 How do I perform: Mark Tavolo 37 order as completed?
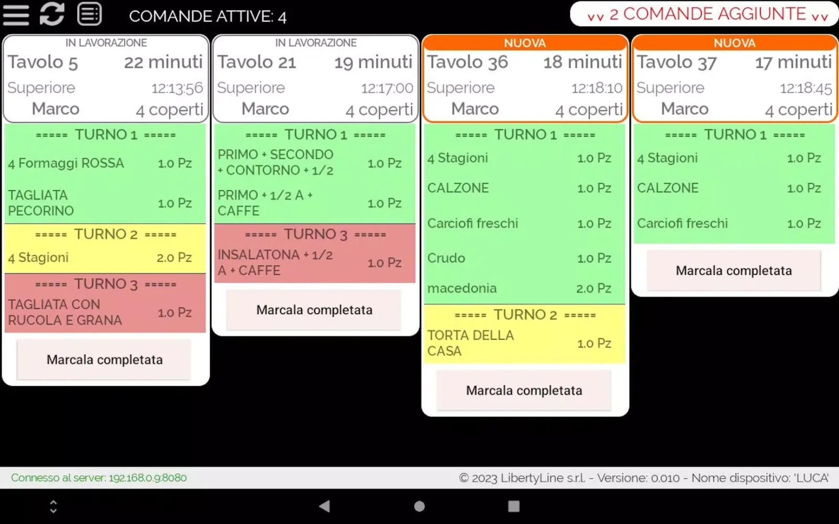[x=734, y=271]
